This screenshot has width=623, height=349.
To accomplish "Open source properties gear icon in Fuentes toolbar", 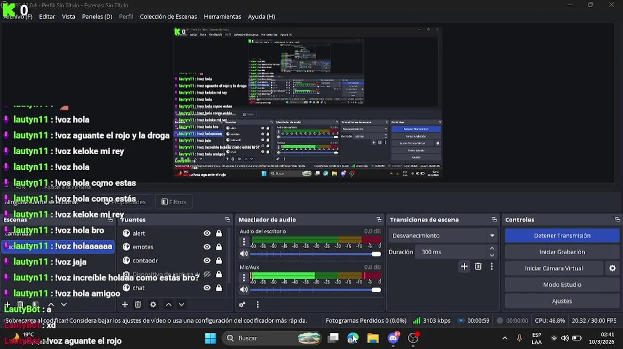I will click(x=153, y=304).
